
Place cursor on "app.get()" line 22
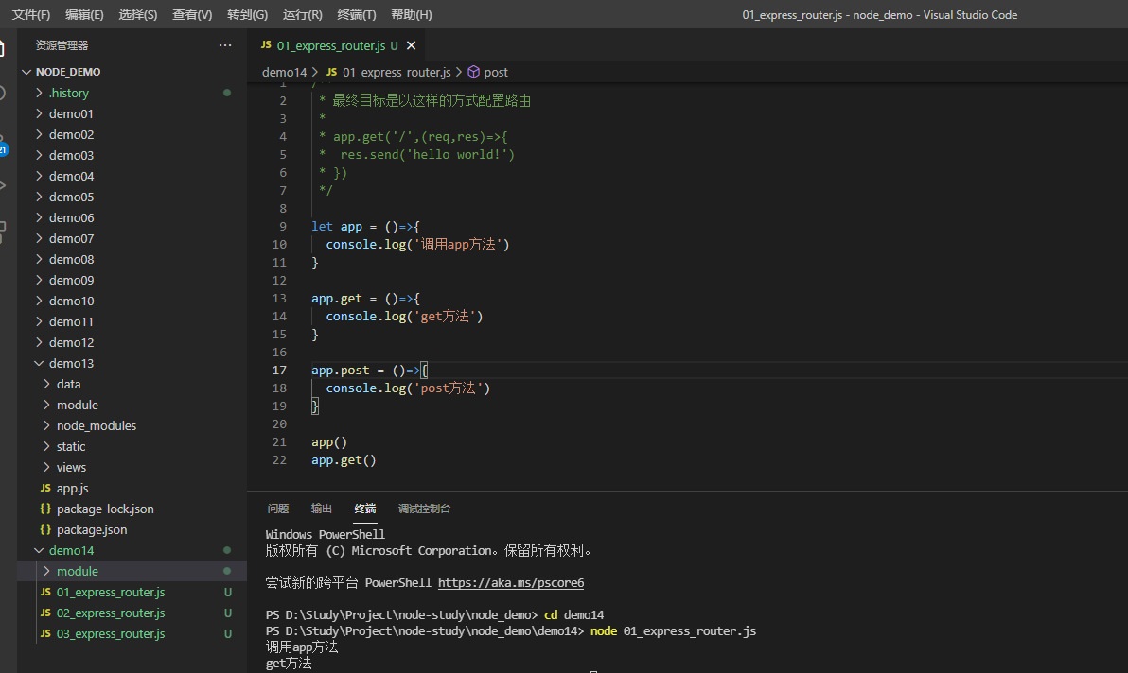coord(344,459)
